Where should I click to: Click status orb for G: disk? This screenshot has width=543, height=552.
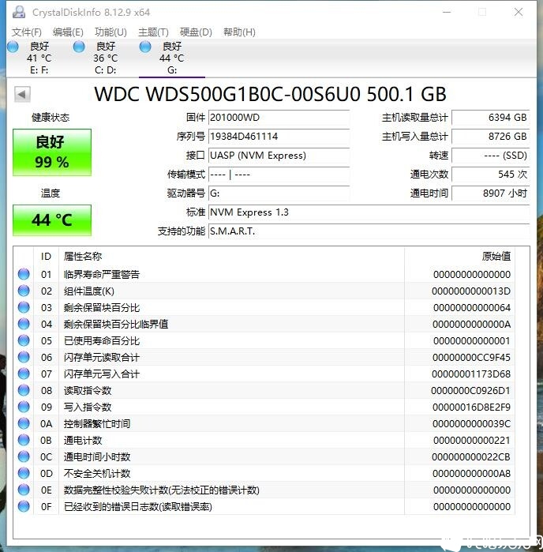click(x=145, y=47)
